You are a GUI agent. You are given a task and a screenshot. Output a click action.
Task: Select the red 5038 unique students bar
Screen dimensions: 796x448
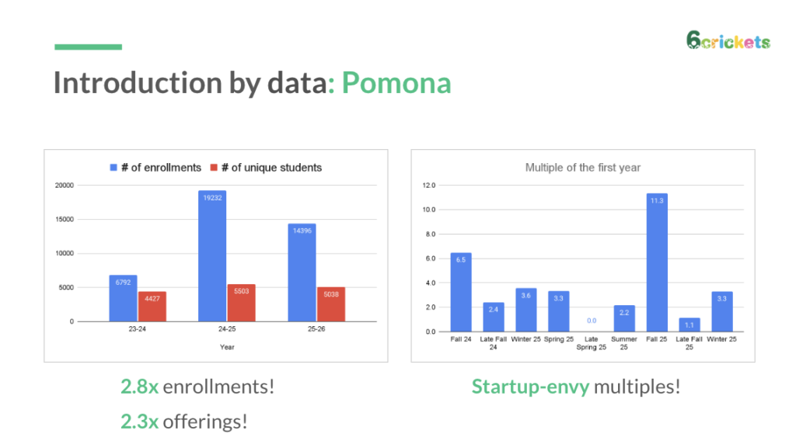click(x=330, y=304)
